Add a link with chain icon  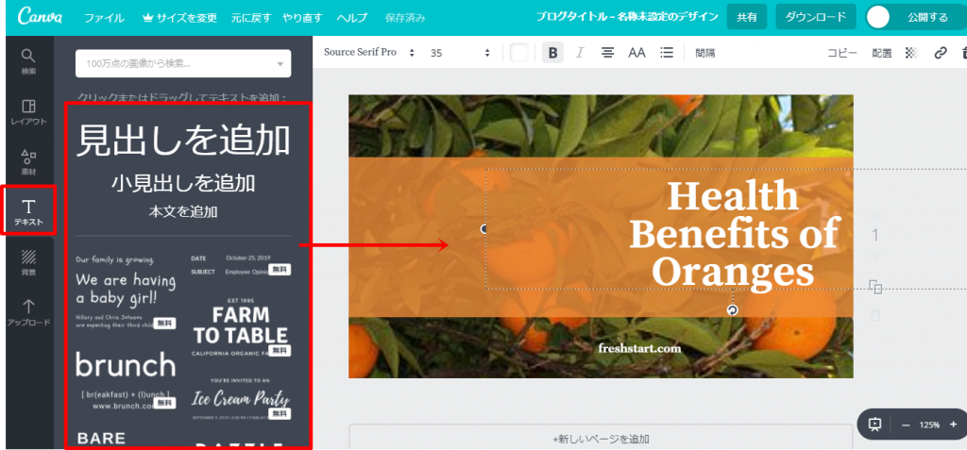pos(940,53)
